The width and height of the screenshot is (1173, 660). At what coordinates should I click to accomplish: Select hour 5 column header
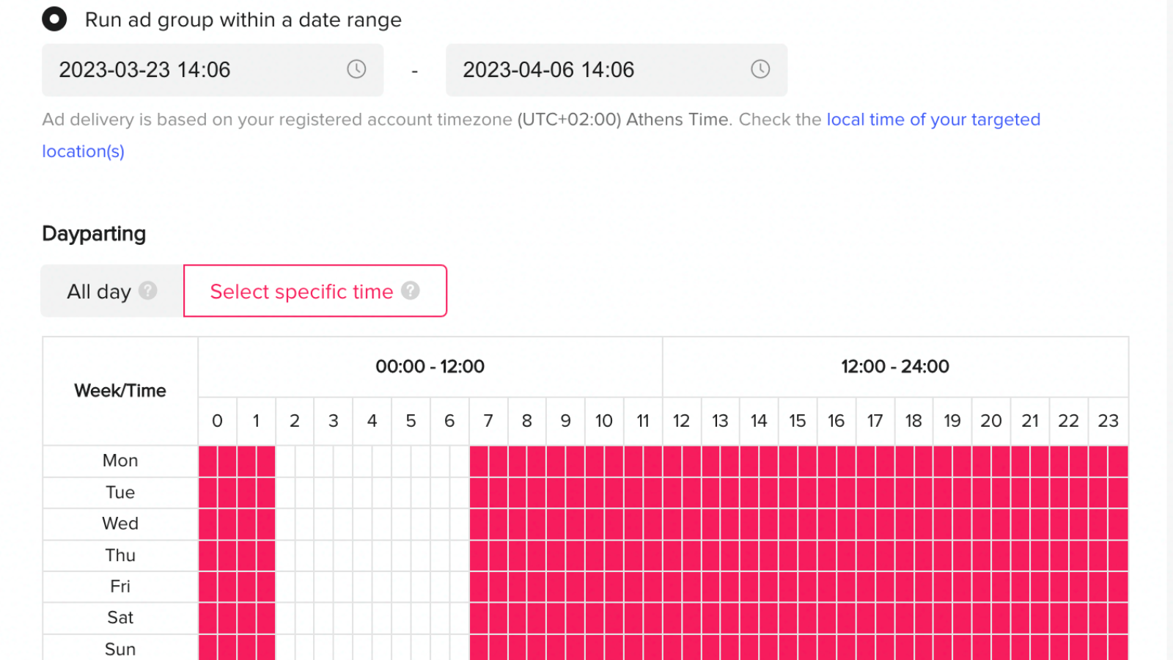pyautogui.click(x=411, y=421)
